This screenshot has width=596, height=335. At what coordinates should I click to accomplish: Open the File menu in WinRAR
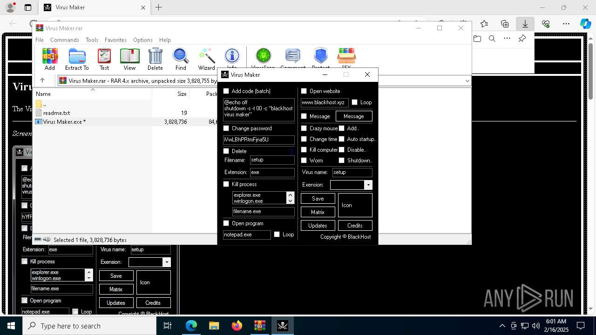(40, 40)
